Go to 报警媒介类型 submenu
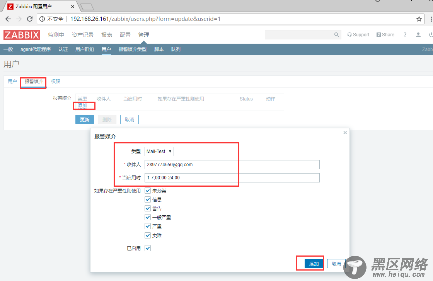 click(133, 49)
